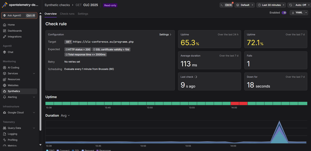311x151 pixels.
Task: Click the loading spinner beside Last check
Action: point(196,77)
